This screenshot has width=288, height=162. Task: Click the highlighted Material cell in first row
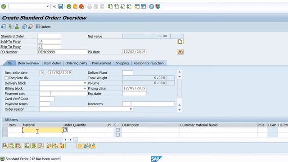43,130
